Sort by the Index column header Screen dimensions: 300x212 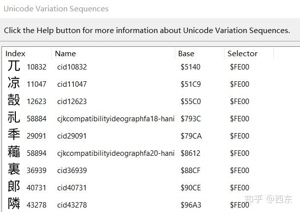(15, 53)
